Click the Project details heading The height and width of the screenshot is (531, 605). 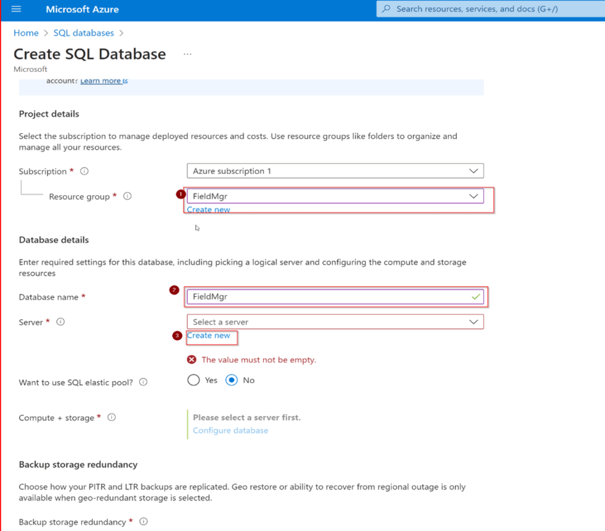(x=49, y=114)
